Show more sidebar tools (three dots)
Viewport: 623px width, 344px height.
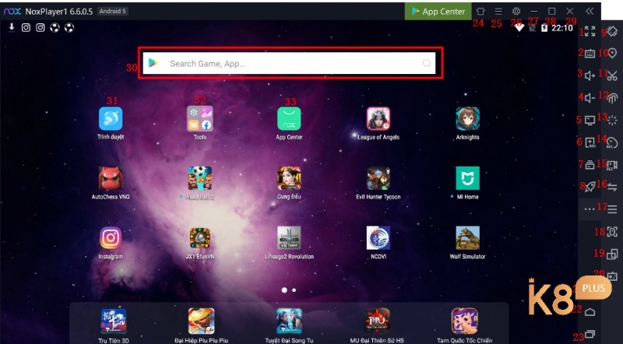[590, 209]
